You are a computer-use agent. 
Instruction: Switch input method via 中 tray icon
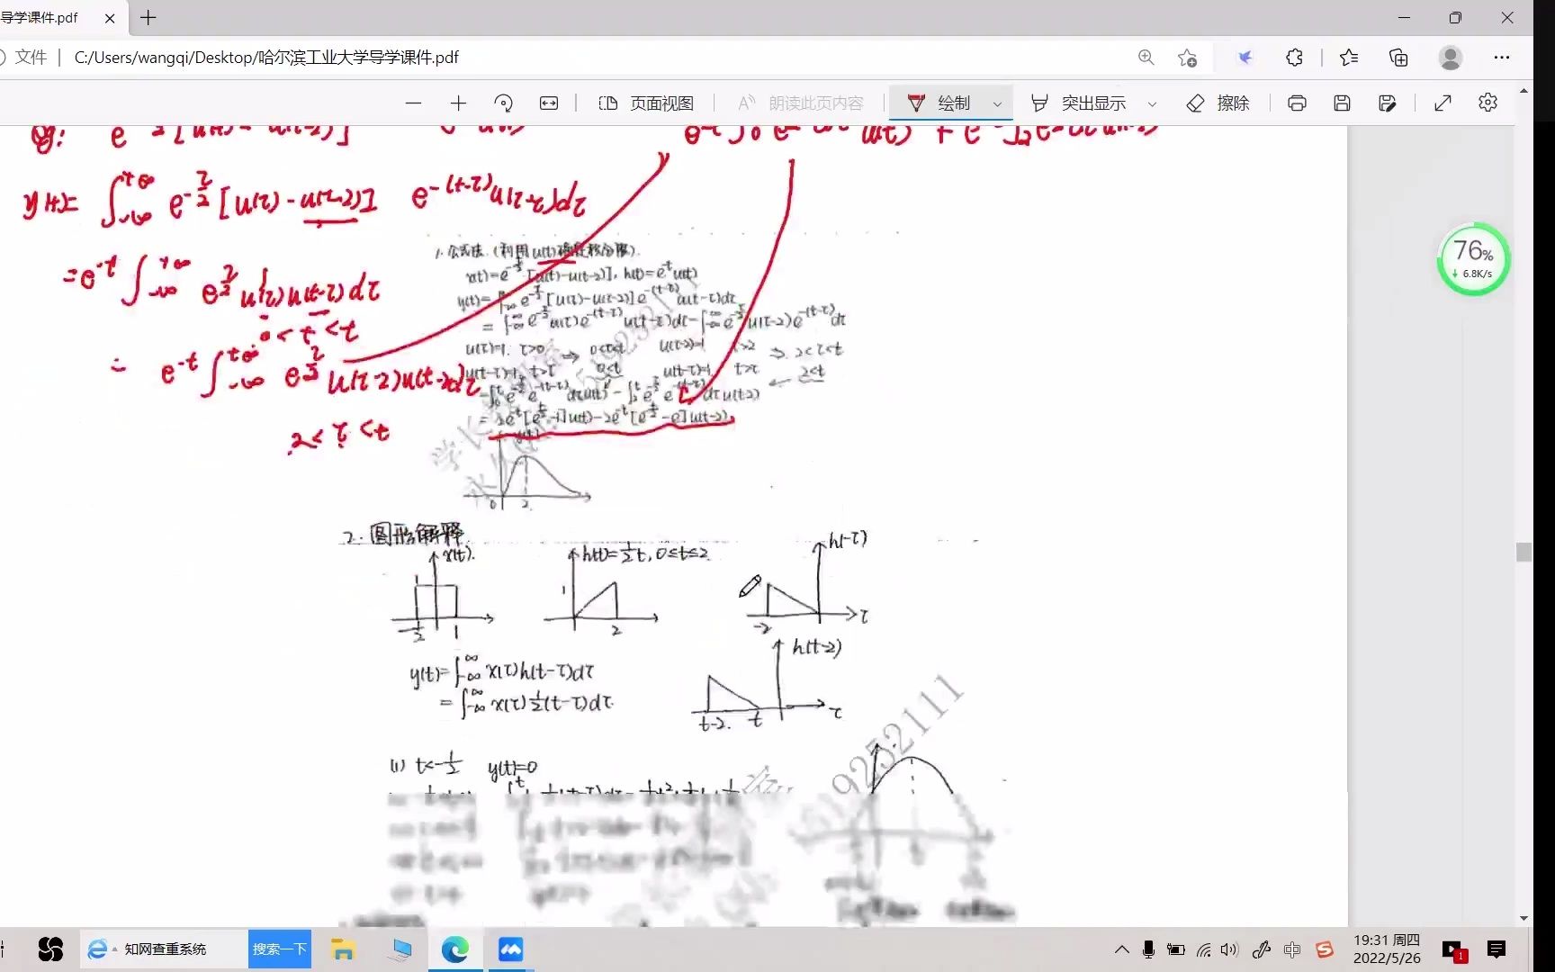coord(1292,949)
